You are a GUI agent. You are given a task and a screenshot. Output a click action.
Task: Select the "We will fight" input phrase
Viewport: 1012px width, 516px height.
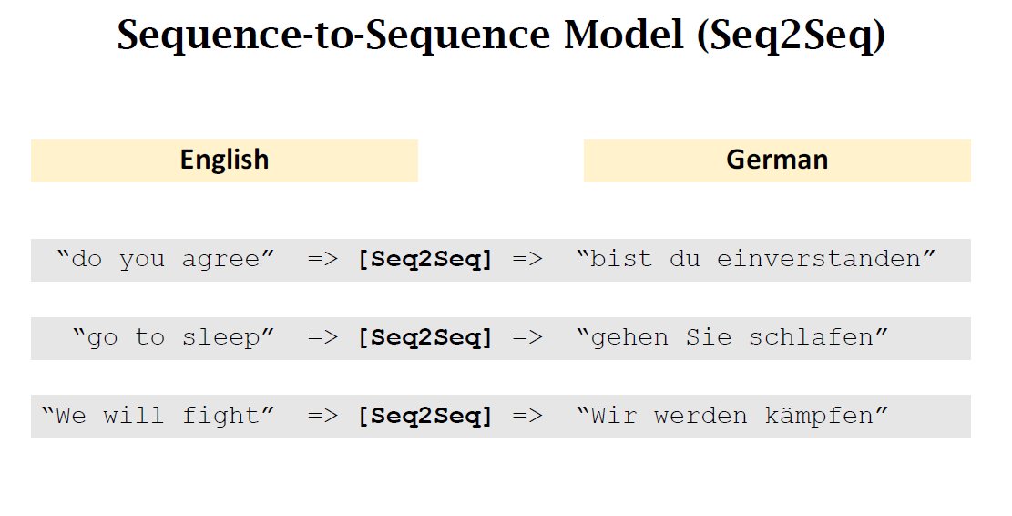coord(158,416)
